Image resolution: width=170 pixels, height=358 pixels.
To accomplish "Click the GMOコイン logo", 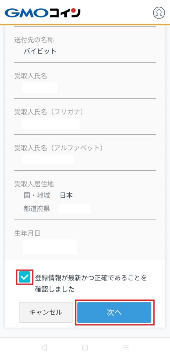I will point(42,13).
